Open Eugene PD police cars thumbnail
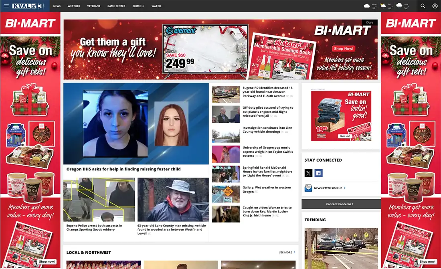 [x=226, y=94]
